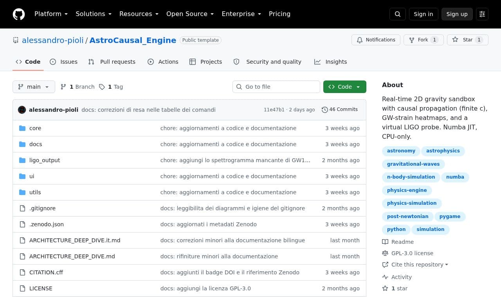Image resolution: width=501 pixels, height=297 pixels.
Task: Open the Platform menu in the header
Action: click(51, 14)
